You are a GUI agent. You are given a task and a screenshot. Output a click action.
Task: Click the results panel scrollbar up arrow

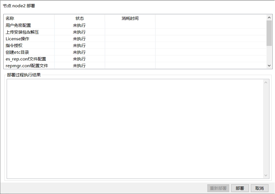(266, 82)
